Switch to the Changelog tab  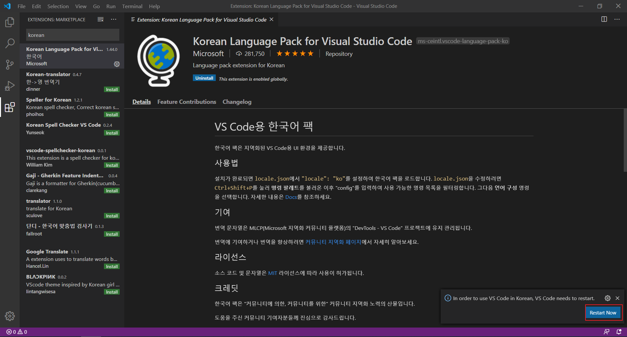(x=237, y=102)
